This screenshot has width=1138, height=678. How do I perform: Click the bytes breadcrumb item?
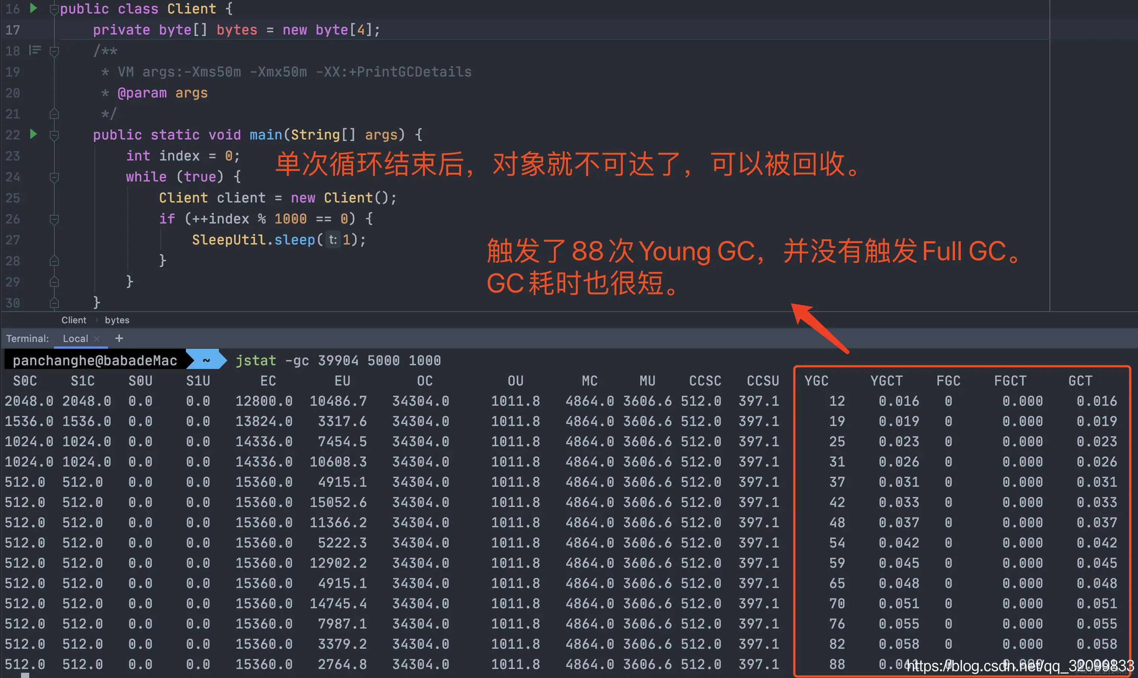tap(117, 320)
